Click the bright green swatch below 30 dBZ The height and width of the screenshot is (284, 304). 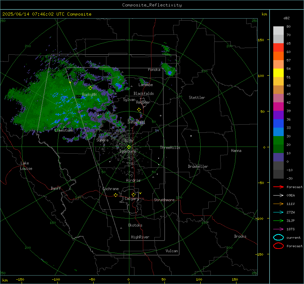pos(278,140)
